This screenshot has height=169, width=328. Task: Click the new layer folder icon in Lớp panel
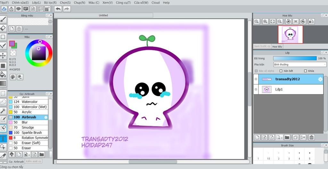coord(287,137)
